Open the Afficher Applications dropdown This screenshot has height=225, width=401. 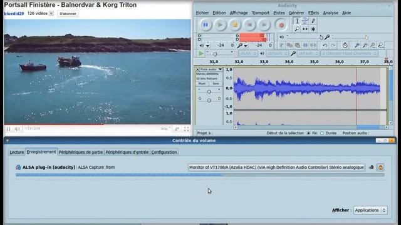pyautogui.click(x=370, y=210)
